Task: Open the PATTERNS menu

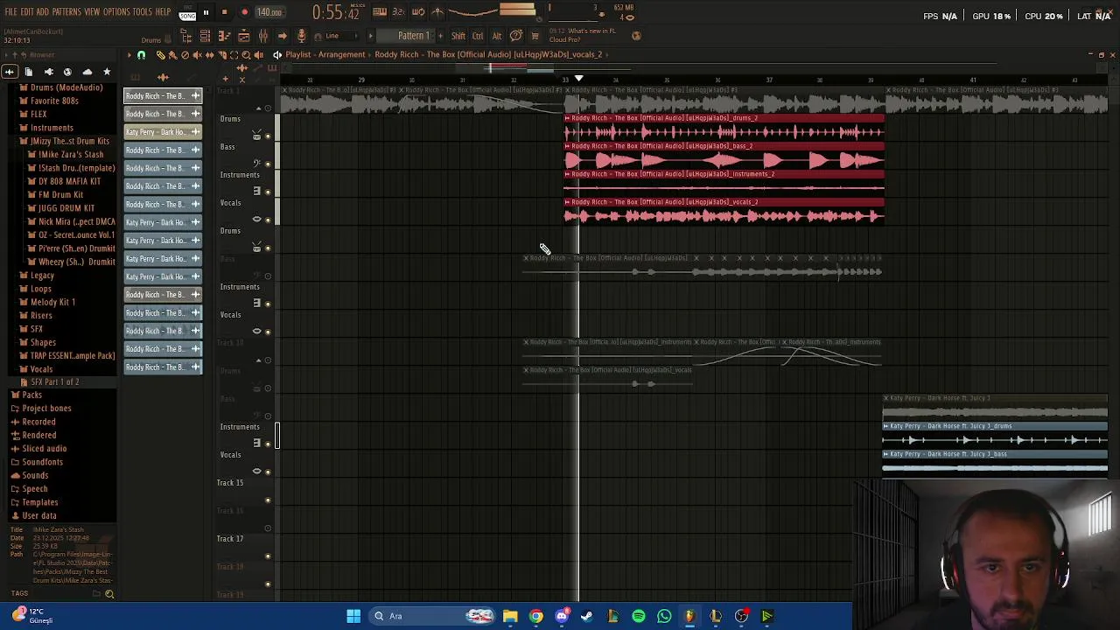Action: coord(66,12)
